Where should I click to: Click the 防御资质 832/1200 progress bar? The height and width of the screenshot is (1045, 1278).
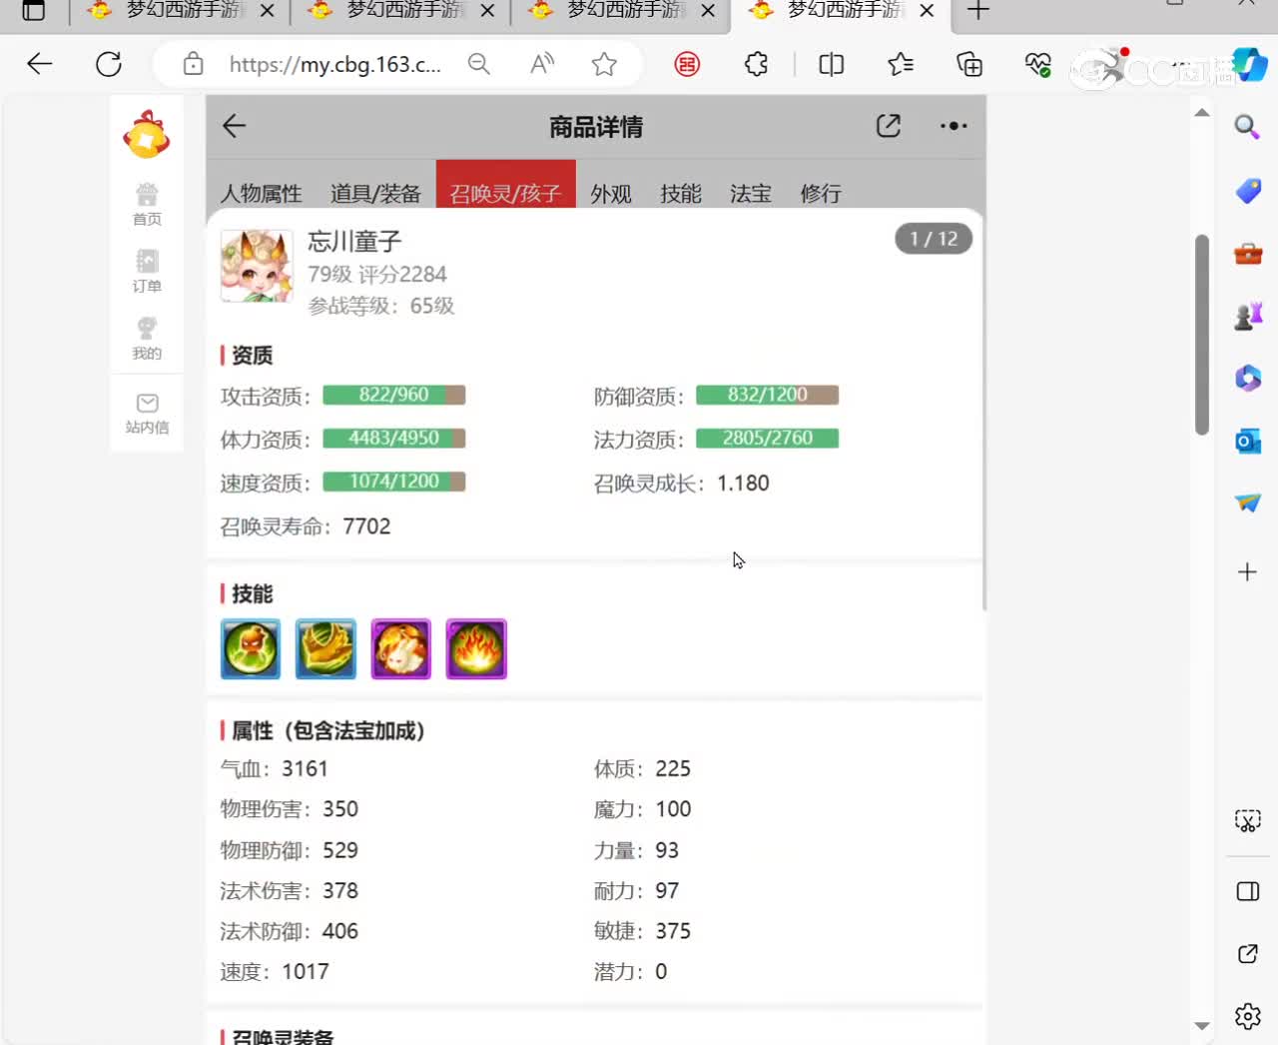[767, 395]
